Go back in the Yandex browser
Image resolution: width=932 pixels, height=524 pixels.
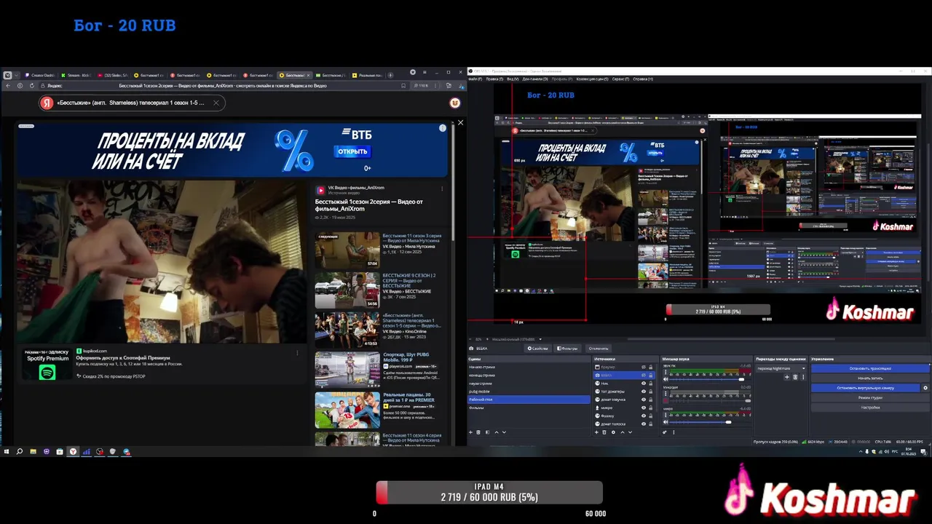[8, 85]
